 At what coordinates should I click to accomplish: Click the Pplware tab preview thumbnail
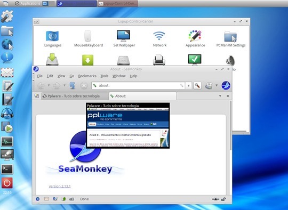pyautogui.click(x=127, y=125)
